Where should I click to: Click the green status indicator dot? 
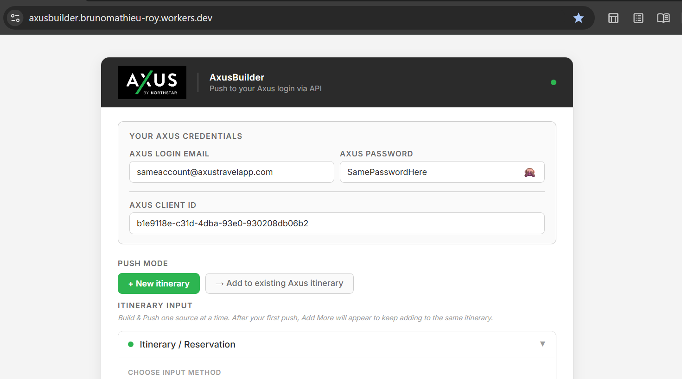tap(554, 82)
